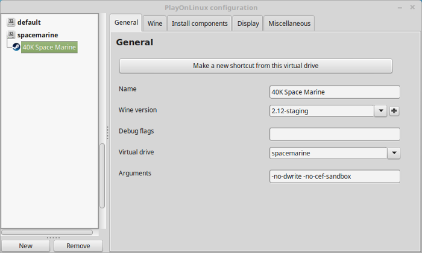Viewport: 422px width, 253px height.
Task: Click the 32-bit drive icon beside spacemarine
Action: point(11,35)
